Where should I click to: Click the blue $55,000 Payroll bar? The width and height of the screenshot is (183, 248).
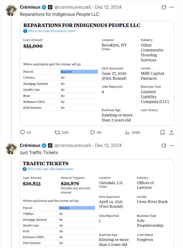[79, 72]
